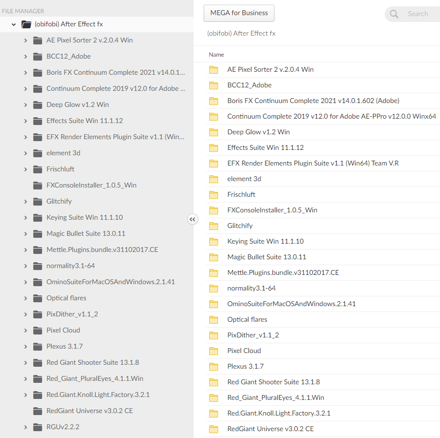Viewport: 440px width, 438px height.
Task: Click sidebar folder icon for PixDither_v1.1_2
Action: [38, 314]
